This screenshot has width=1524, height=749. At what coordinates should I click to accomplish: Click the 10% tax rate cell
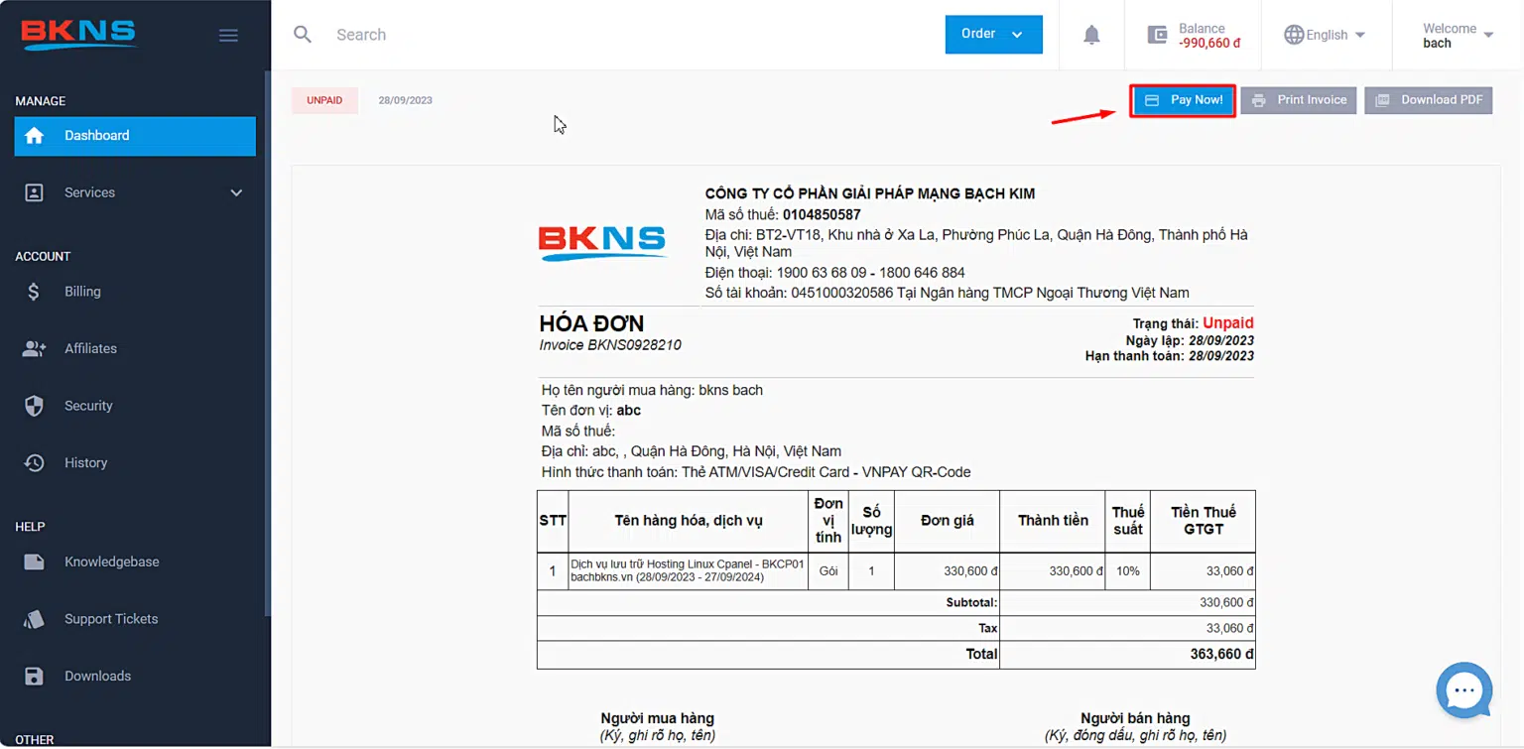tap(1127, 571)
